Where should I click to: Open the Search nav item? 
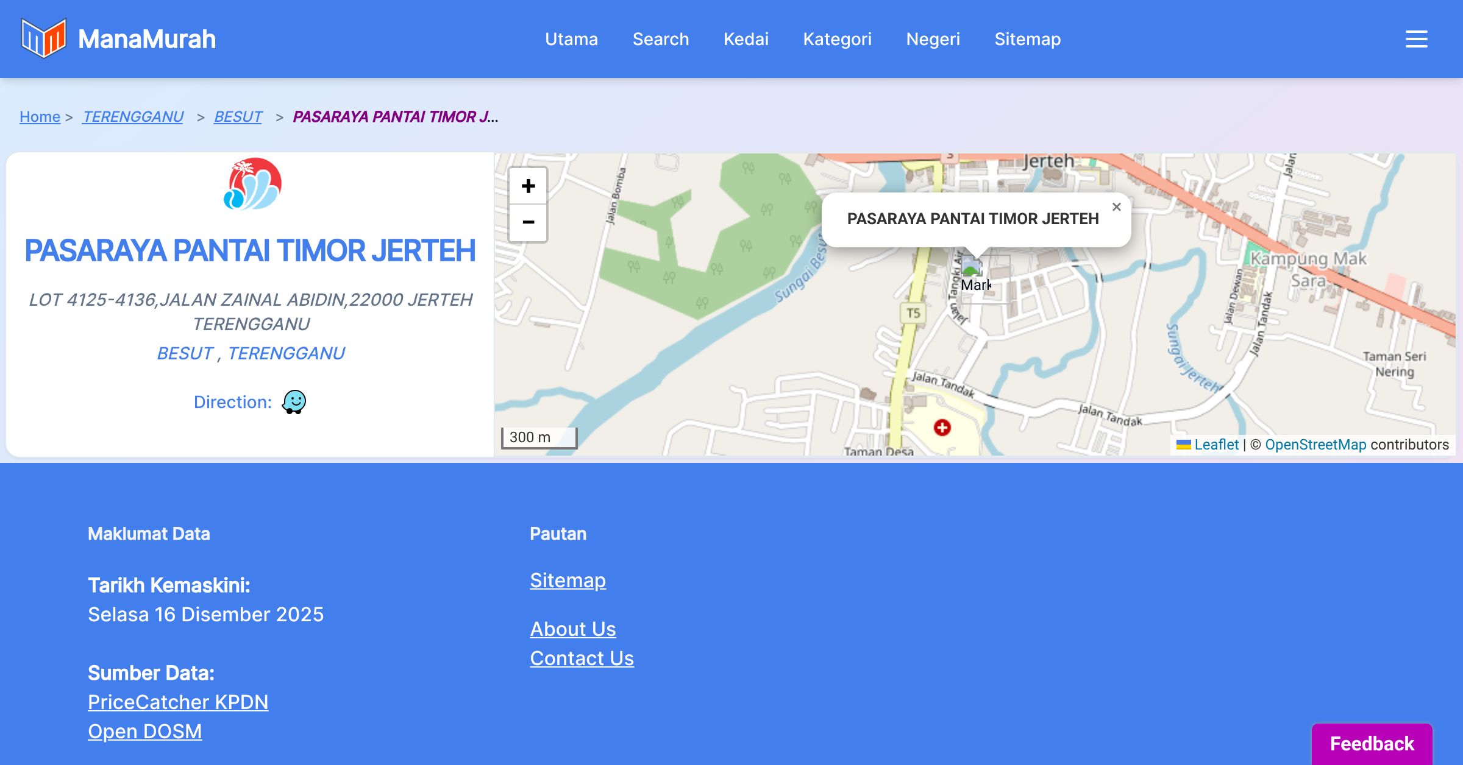[660, 39]
